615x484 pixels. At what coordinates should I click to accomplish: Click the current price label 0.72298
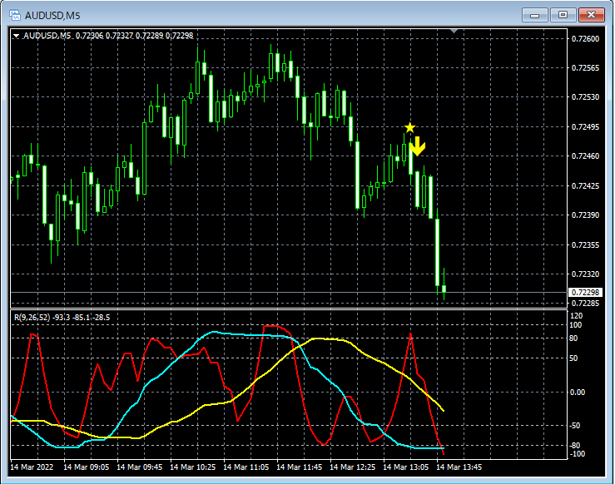(585, 293)
